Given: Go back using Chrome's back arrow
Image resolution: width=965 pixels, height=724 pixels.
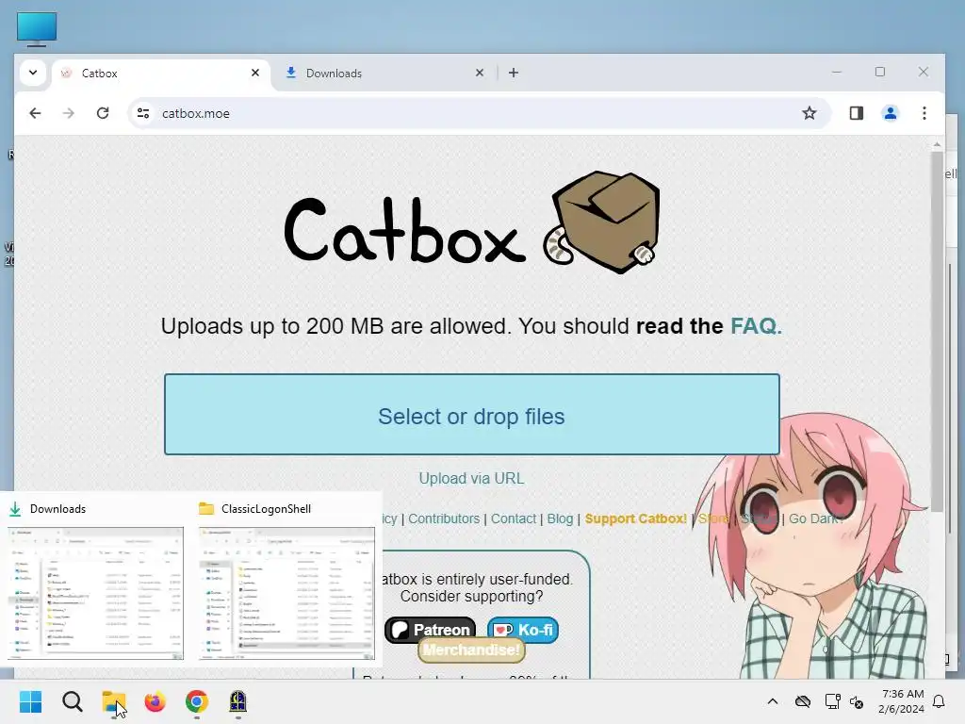Looking at the screenshot, I should click(35, 113).
